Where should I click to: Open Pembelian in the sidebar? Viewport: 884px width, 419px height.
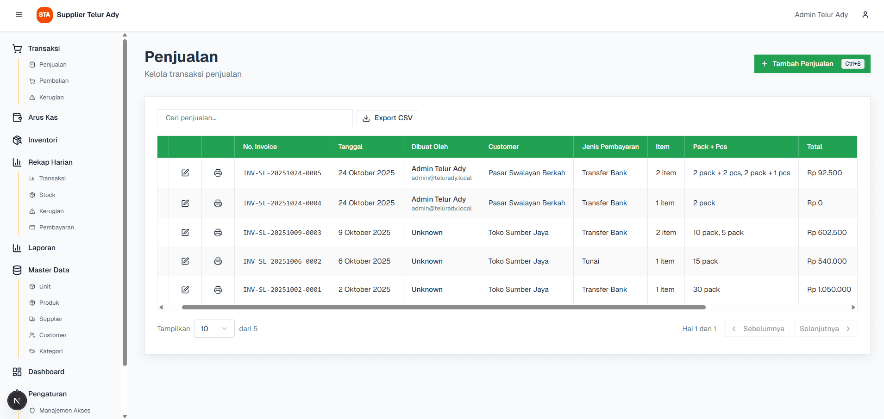(54, 81)
